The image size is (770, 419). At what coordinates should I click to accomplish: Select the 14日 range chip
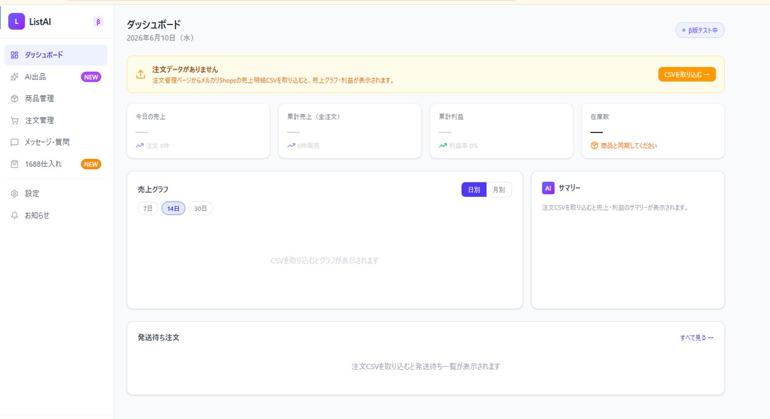pos(174,208)
